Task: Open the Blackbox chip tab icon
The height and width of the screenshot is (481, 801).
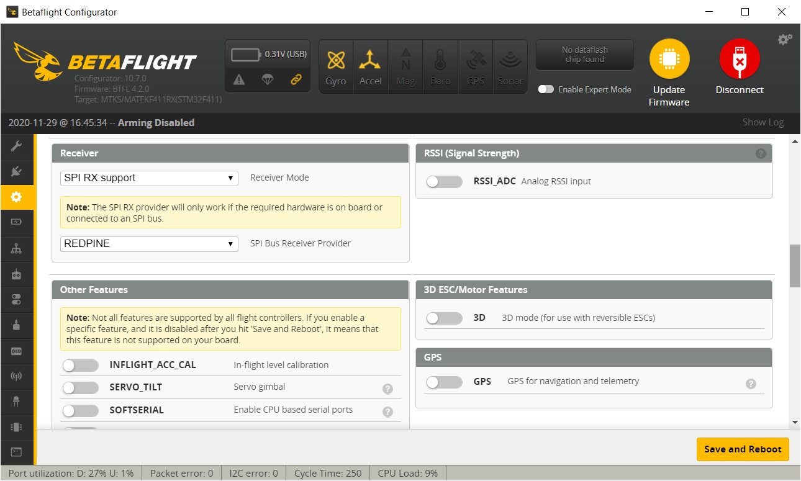Action: click(17, 427)
